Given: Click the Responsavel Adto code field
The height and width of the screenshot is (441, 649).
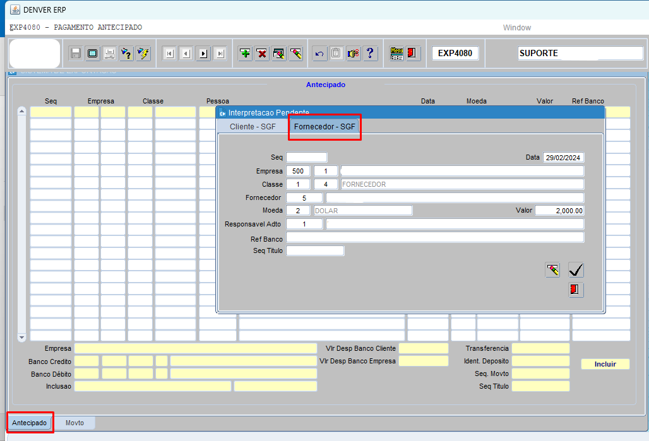Looking at the screenshot, I should point(304,224).
